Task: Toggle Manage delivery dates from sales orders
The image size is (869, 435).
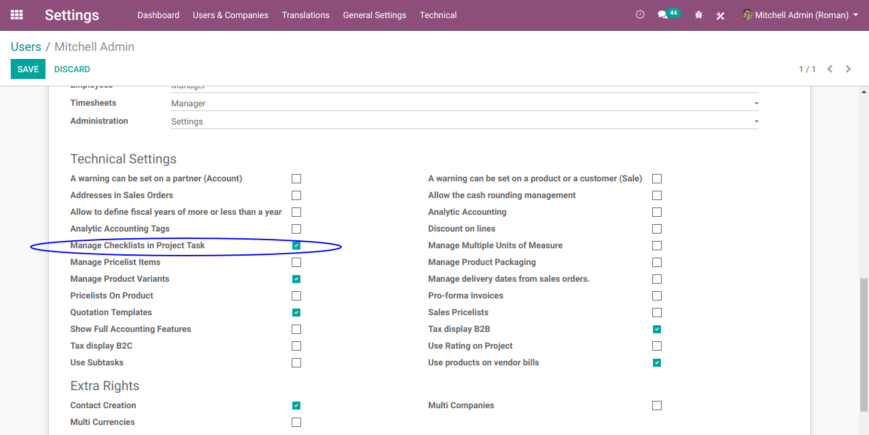Action: (x=657, y=279)
